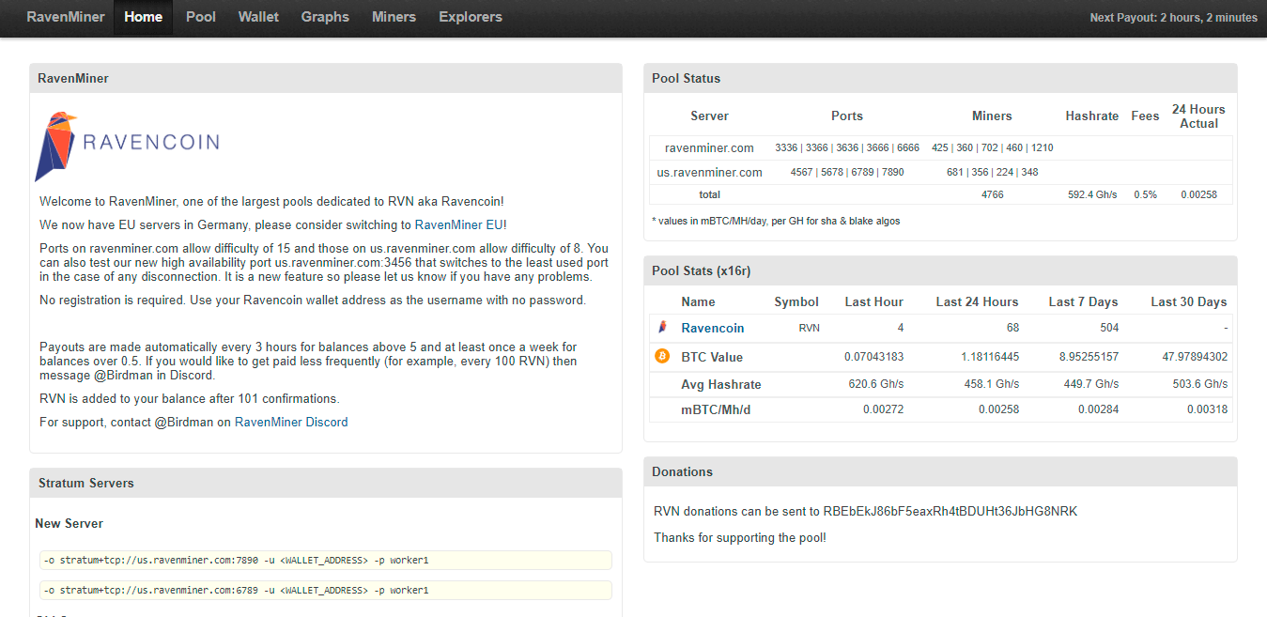
Task: Click total miners count 4766
Action: tap(993, 195)
